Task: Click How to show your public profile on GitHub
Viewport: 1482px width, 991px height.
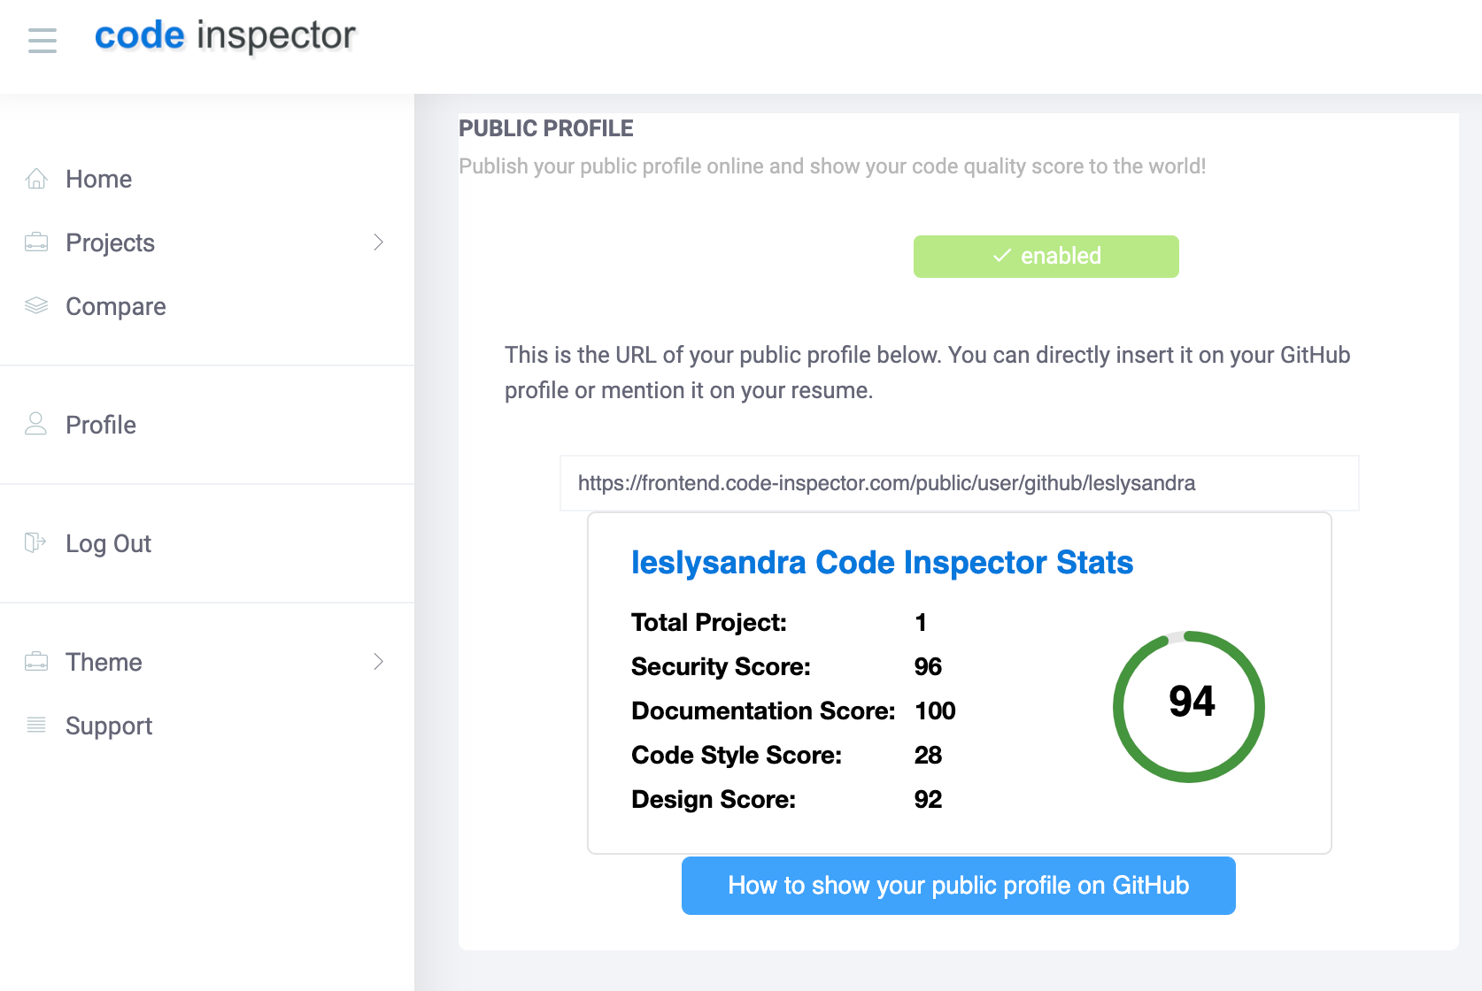Action: 959,886
